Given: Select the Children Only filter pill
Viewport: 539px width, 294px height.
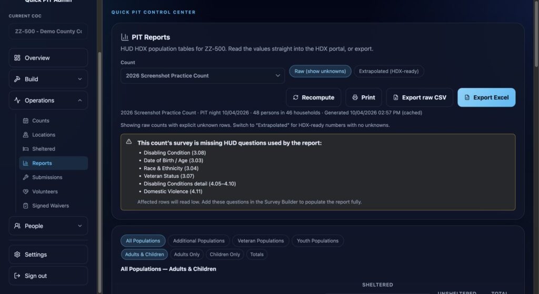Looking at the screenshot, I should 225,255.
